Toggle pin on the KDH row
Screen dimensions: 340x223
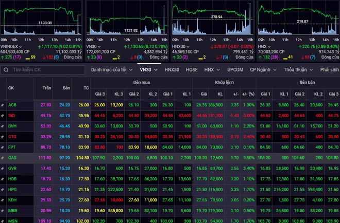[x=3, y=199]
